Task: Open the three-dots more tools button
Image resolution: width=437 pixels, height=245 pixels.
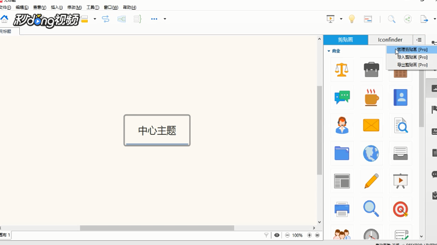Action: tap(154, 19)
